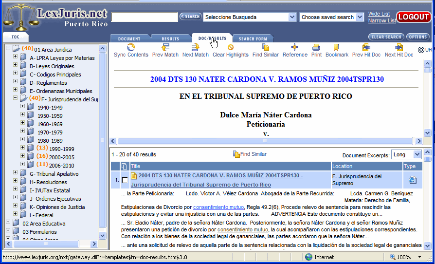
Task: Open the Document Excerpts Long dropdown
Action: point(417,154)
